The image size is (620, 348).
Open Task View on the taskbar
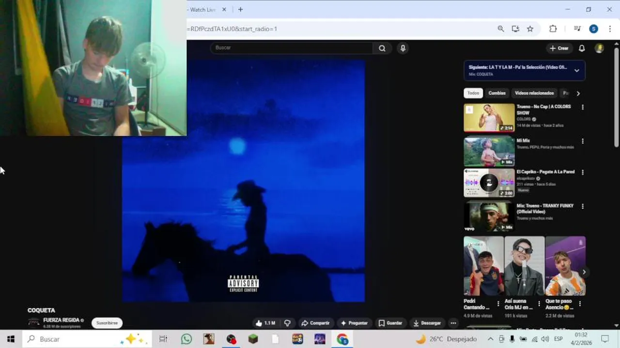pos(163,339)
